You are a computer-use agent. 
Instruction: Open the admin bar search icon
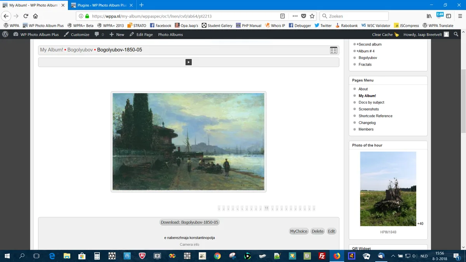[x=456, y=35]
